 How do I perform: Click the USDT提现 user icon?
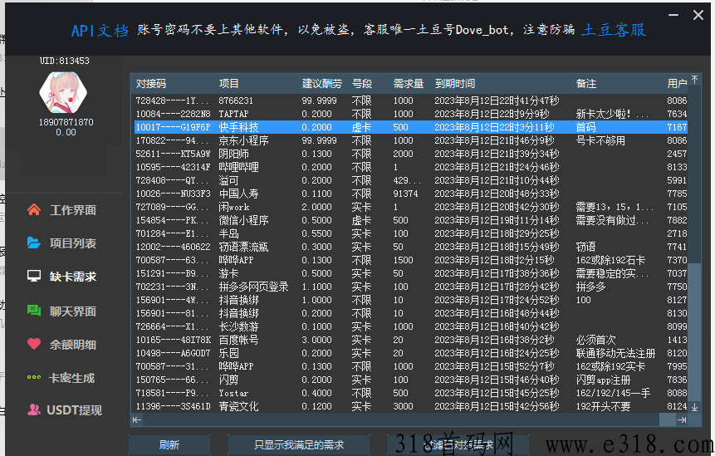[x=34, y=409]
